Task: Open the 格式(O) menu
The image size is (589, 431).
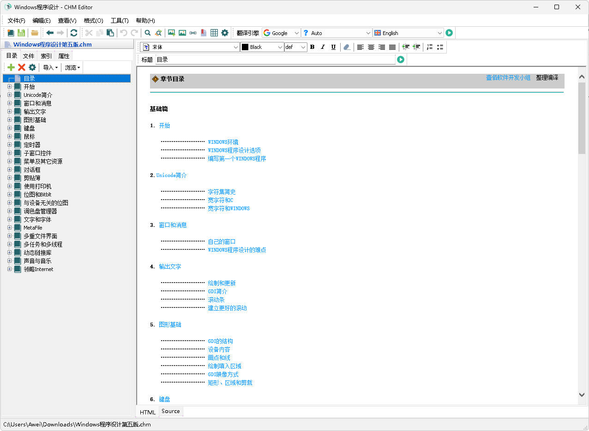Action: tap(93, 20)
